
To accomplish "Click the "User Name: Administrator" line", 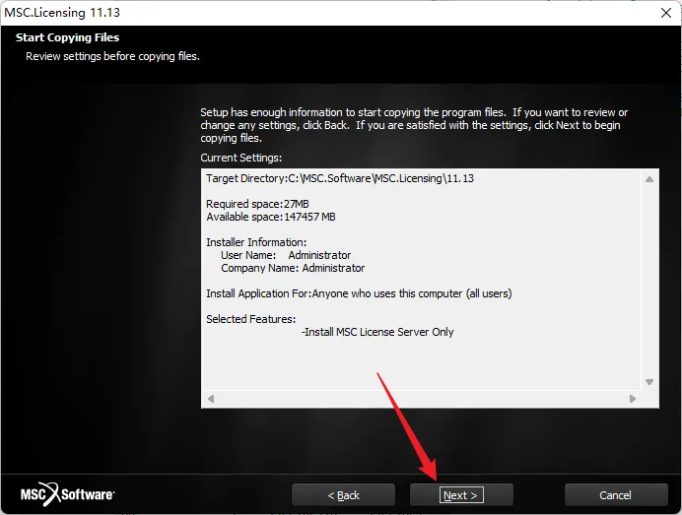I will pos(286,255).
